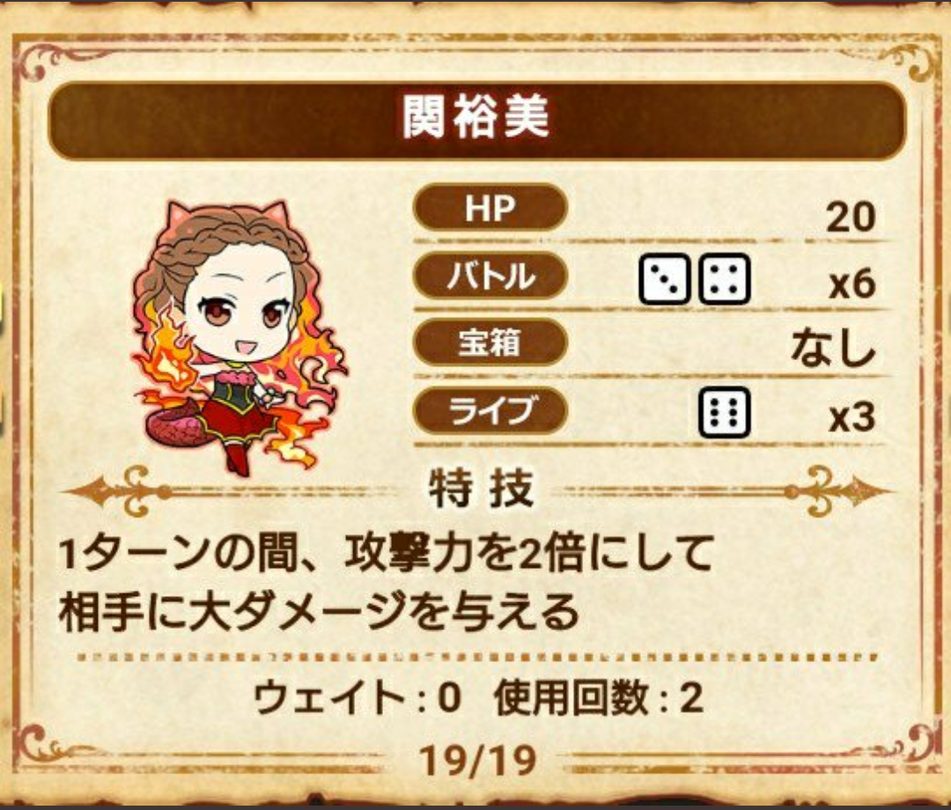Select the HP label pill
Image resolution: width=951 pixels, height=810 pixels.
click(490, 208)
